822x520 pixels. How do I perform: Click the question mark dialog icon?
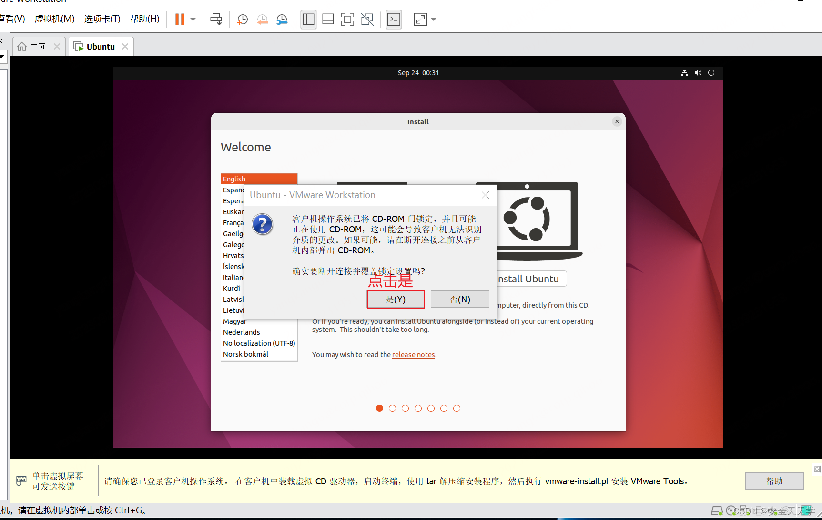point(262,224)
